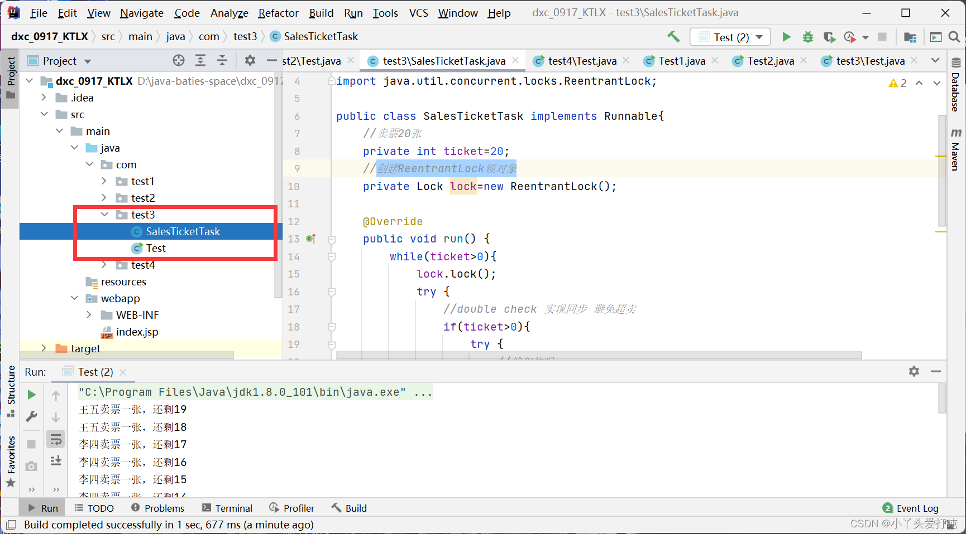
Task: Click the editor horizontal scrollbar
Action: 599,356
